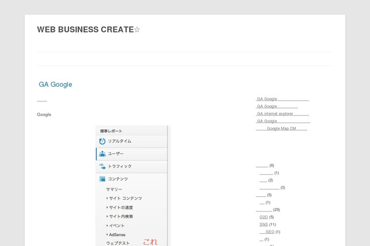The image size is (370, 246).
Task: Open the category link with count (25)
Action: click(x=264, y=210)
